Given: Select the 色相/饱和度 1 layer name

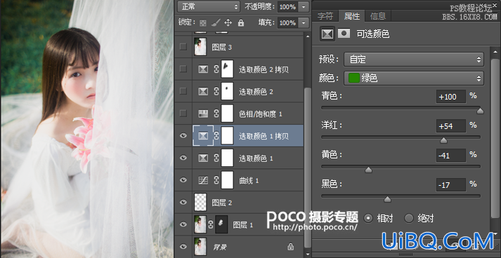Looking at the screenshot, I should point(261,114).
